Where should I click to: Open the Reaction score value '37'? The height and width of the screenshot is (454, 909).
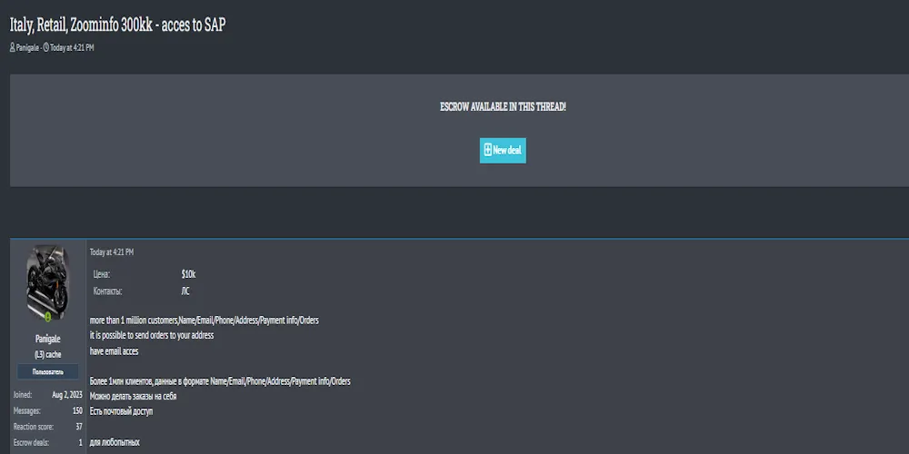[x=79, y=427]
